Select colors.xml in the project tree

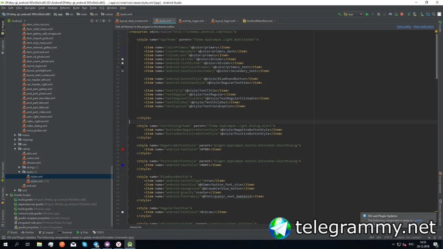pos(33,158)
